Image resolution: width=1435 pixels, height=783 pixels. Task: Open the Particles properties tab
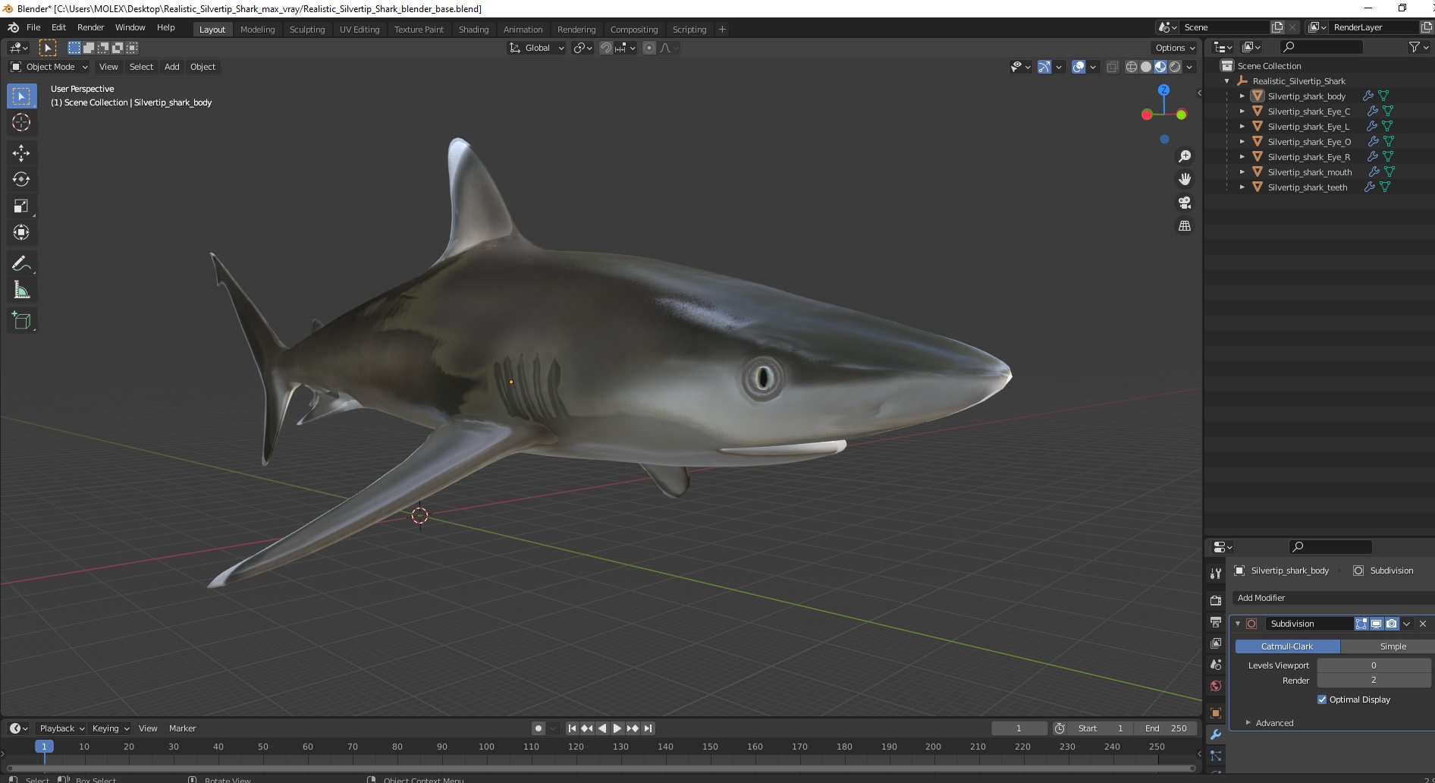[x=1216, y=756]
